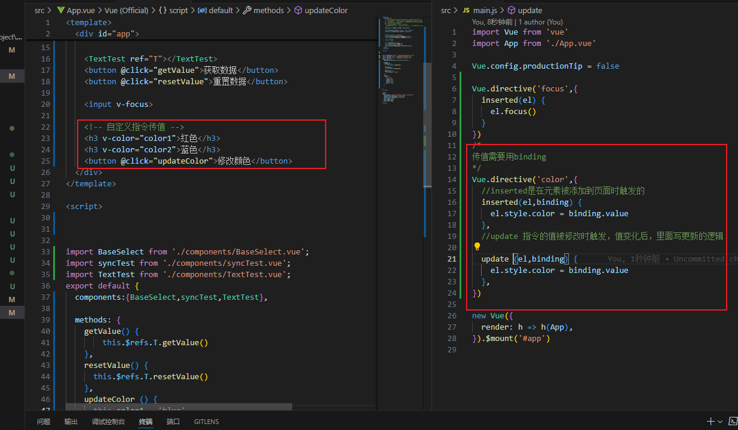Viewport: 738px width, 430px height.
Task: Open the script breadcrumb segment
Action: 179,10
